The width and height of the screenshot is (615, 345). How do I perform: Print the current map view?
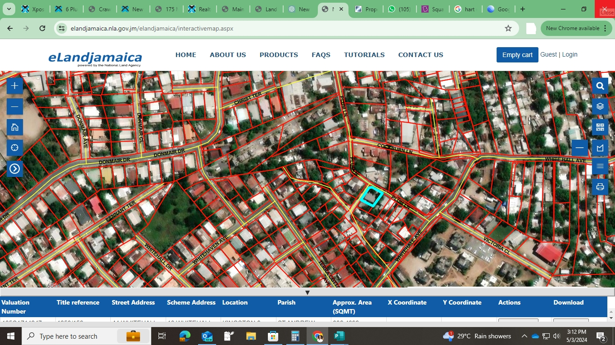[600, 187]
